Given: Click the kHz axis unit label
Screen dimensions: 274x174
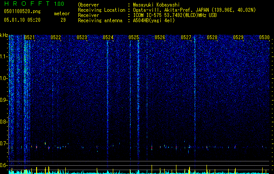Looking at the screenshot, I should [4, 35].
